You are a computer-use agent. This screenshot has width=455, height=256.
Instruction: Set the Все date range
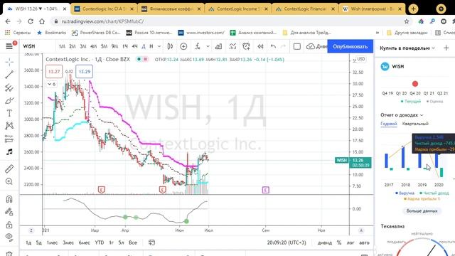tap(133, 242)
